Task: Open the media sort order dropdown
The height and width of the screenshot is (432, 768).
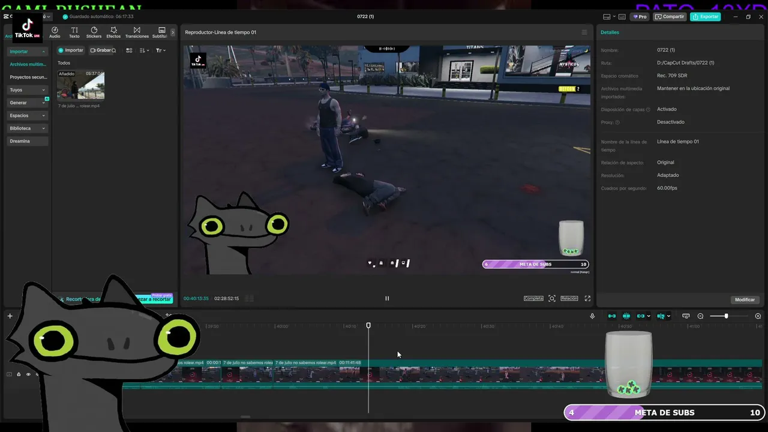Action: 144,50
